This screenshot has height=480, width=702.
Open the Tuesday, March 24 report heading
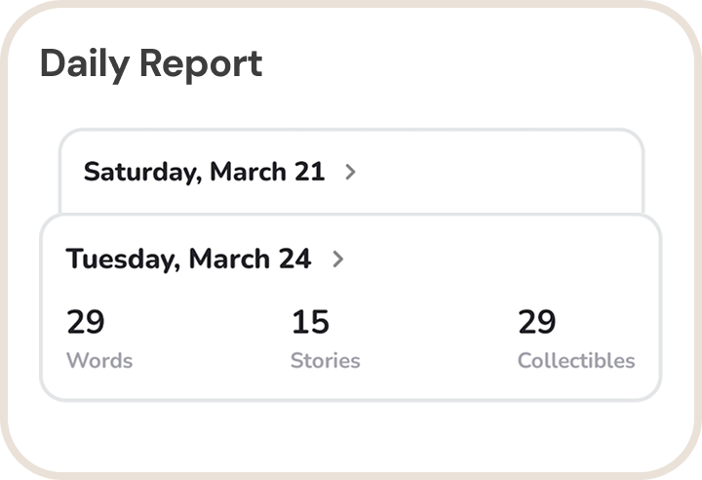(x=188, y=260)
